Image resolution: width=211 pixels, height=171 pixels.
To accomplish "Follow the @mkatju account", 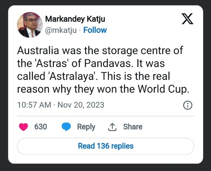I will click(x=95, y=30).
